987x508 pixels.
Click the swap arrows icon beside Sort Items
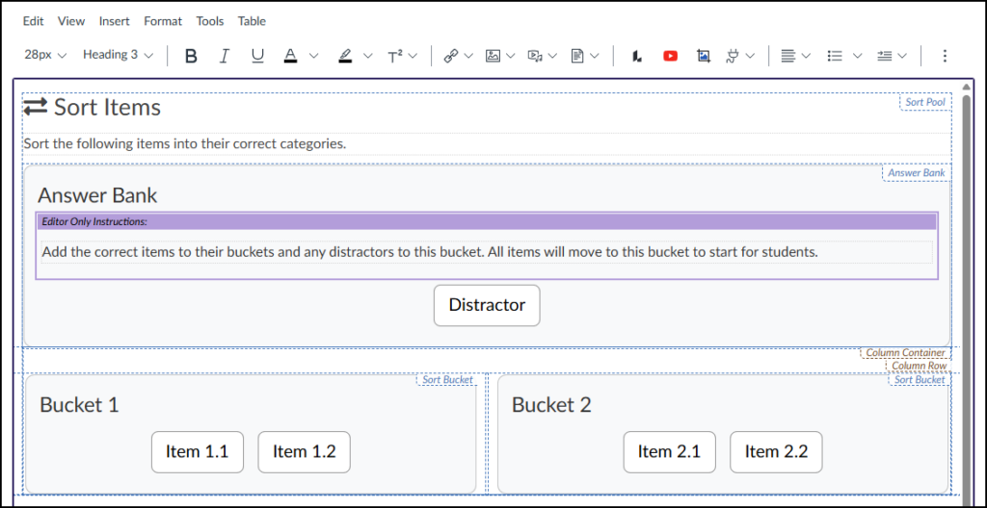point(36,108)
